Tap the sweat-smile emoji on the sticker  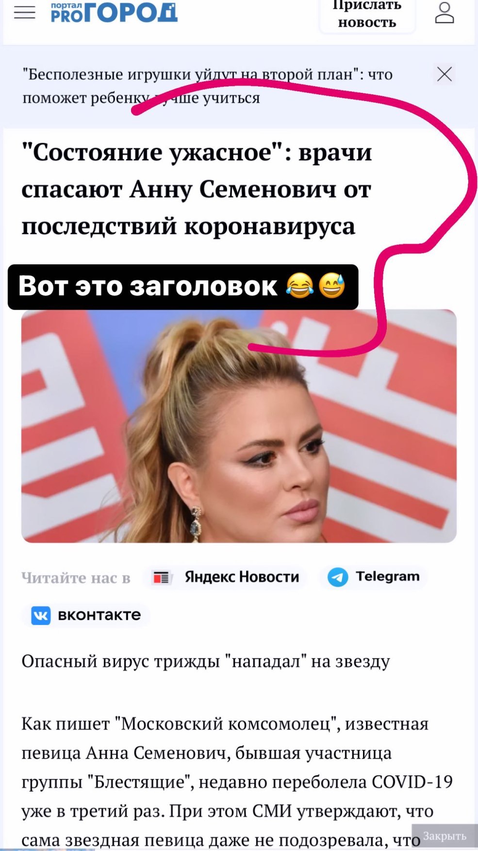click(x=332, y=285)
